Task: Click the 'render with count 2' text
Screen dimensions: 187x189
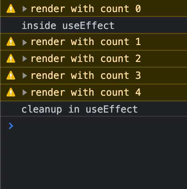Action: click(86, 59)
